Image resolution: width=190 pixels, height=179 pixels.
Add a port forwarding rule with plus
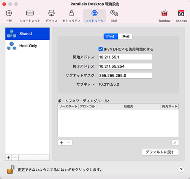click(62, 143)
